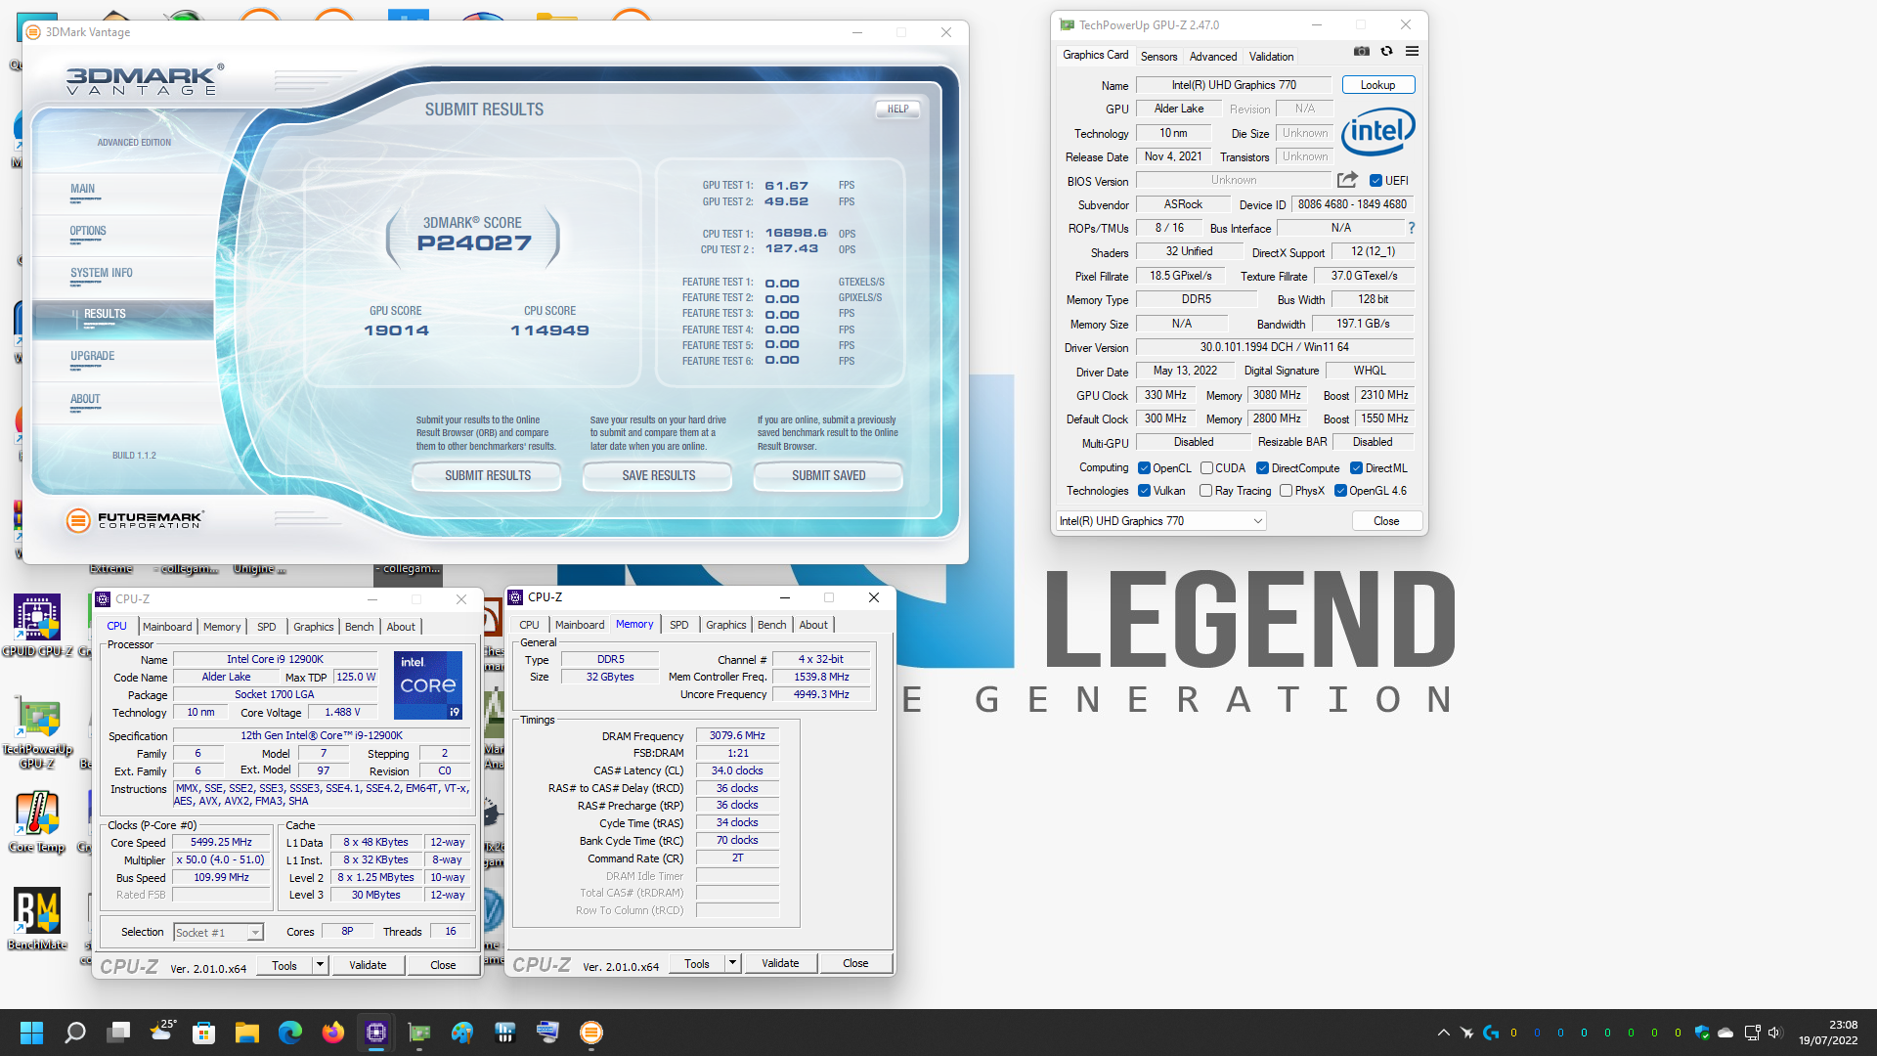Click the GPU-Z Close button

1386,521
